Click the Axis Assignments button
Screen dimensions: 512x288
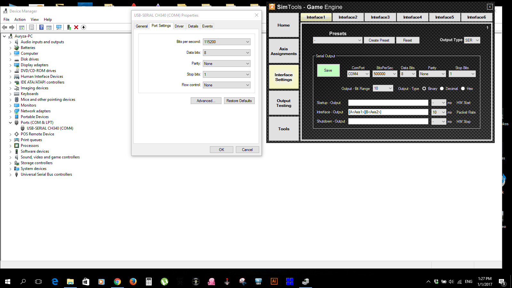(284, 51)
